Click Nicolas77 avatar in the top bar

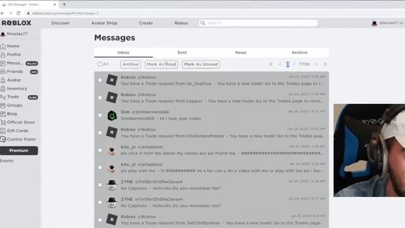tap(374, 23)
